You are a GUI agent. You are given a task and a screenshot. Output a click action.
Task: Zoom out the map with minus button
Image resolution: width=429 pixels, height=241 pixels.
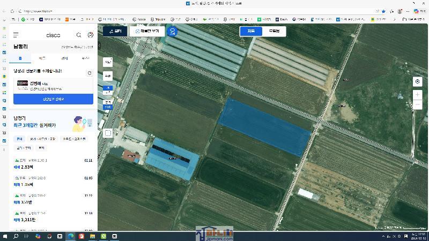click(418, 105)
